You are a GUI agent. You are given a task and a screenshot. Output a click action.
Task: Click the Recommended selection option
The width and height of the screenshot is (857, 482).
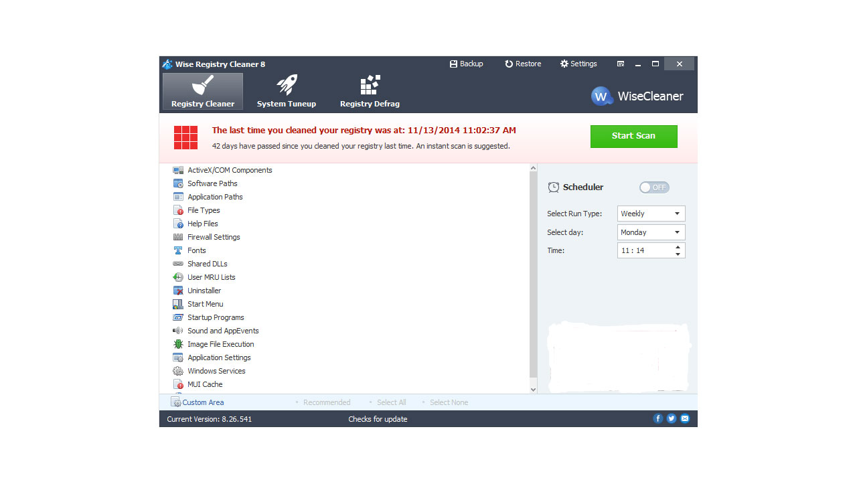(327, 402)
